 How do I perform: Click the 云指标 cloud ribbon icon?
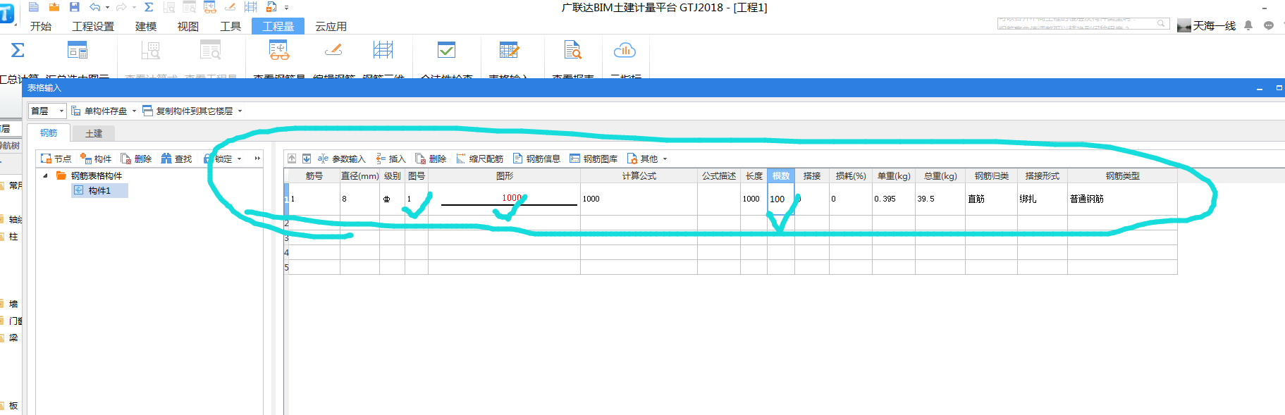[x=625, y=50]
